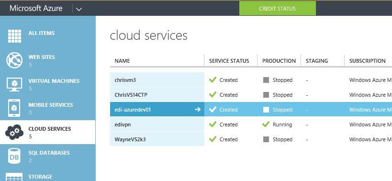Click the arrow icon on edi-azuredev01 row
The width and height of the screenshot is (392, 181).
(x=198, y=109)
